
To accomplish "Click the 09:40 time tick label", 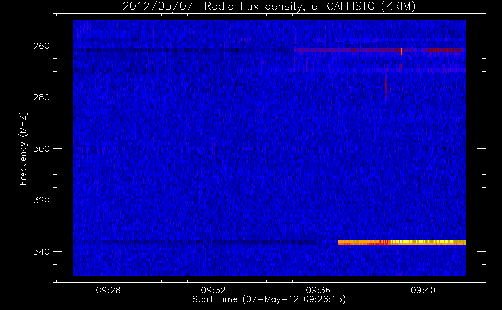I will pyautogui.click(x=423, y=290).
